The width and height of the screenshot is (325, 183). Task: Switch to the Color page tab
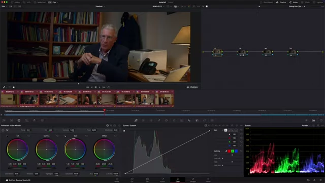178,180
